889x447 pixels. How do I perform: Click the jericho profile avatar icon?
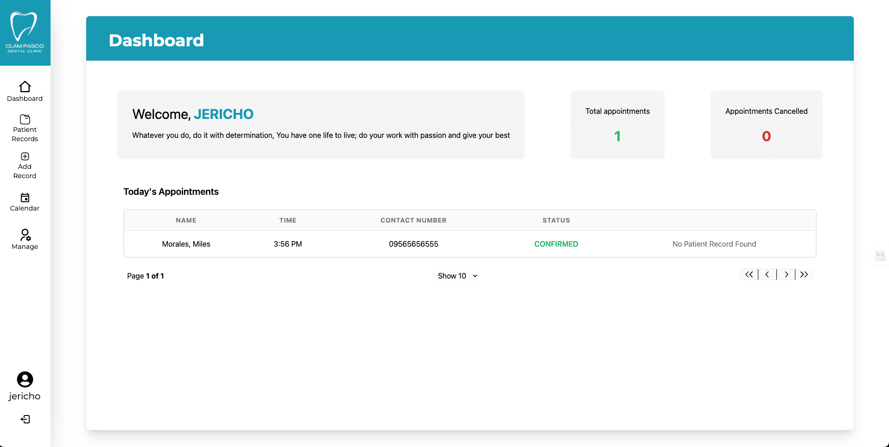(24, 380)
